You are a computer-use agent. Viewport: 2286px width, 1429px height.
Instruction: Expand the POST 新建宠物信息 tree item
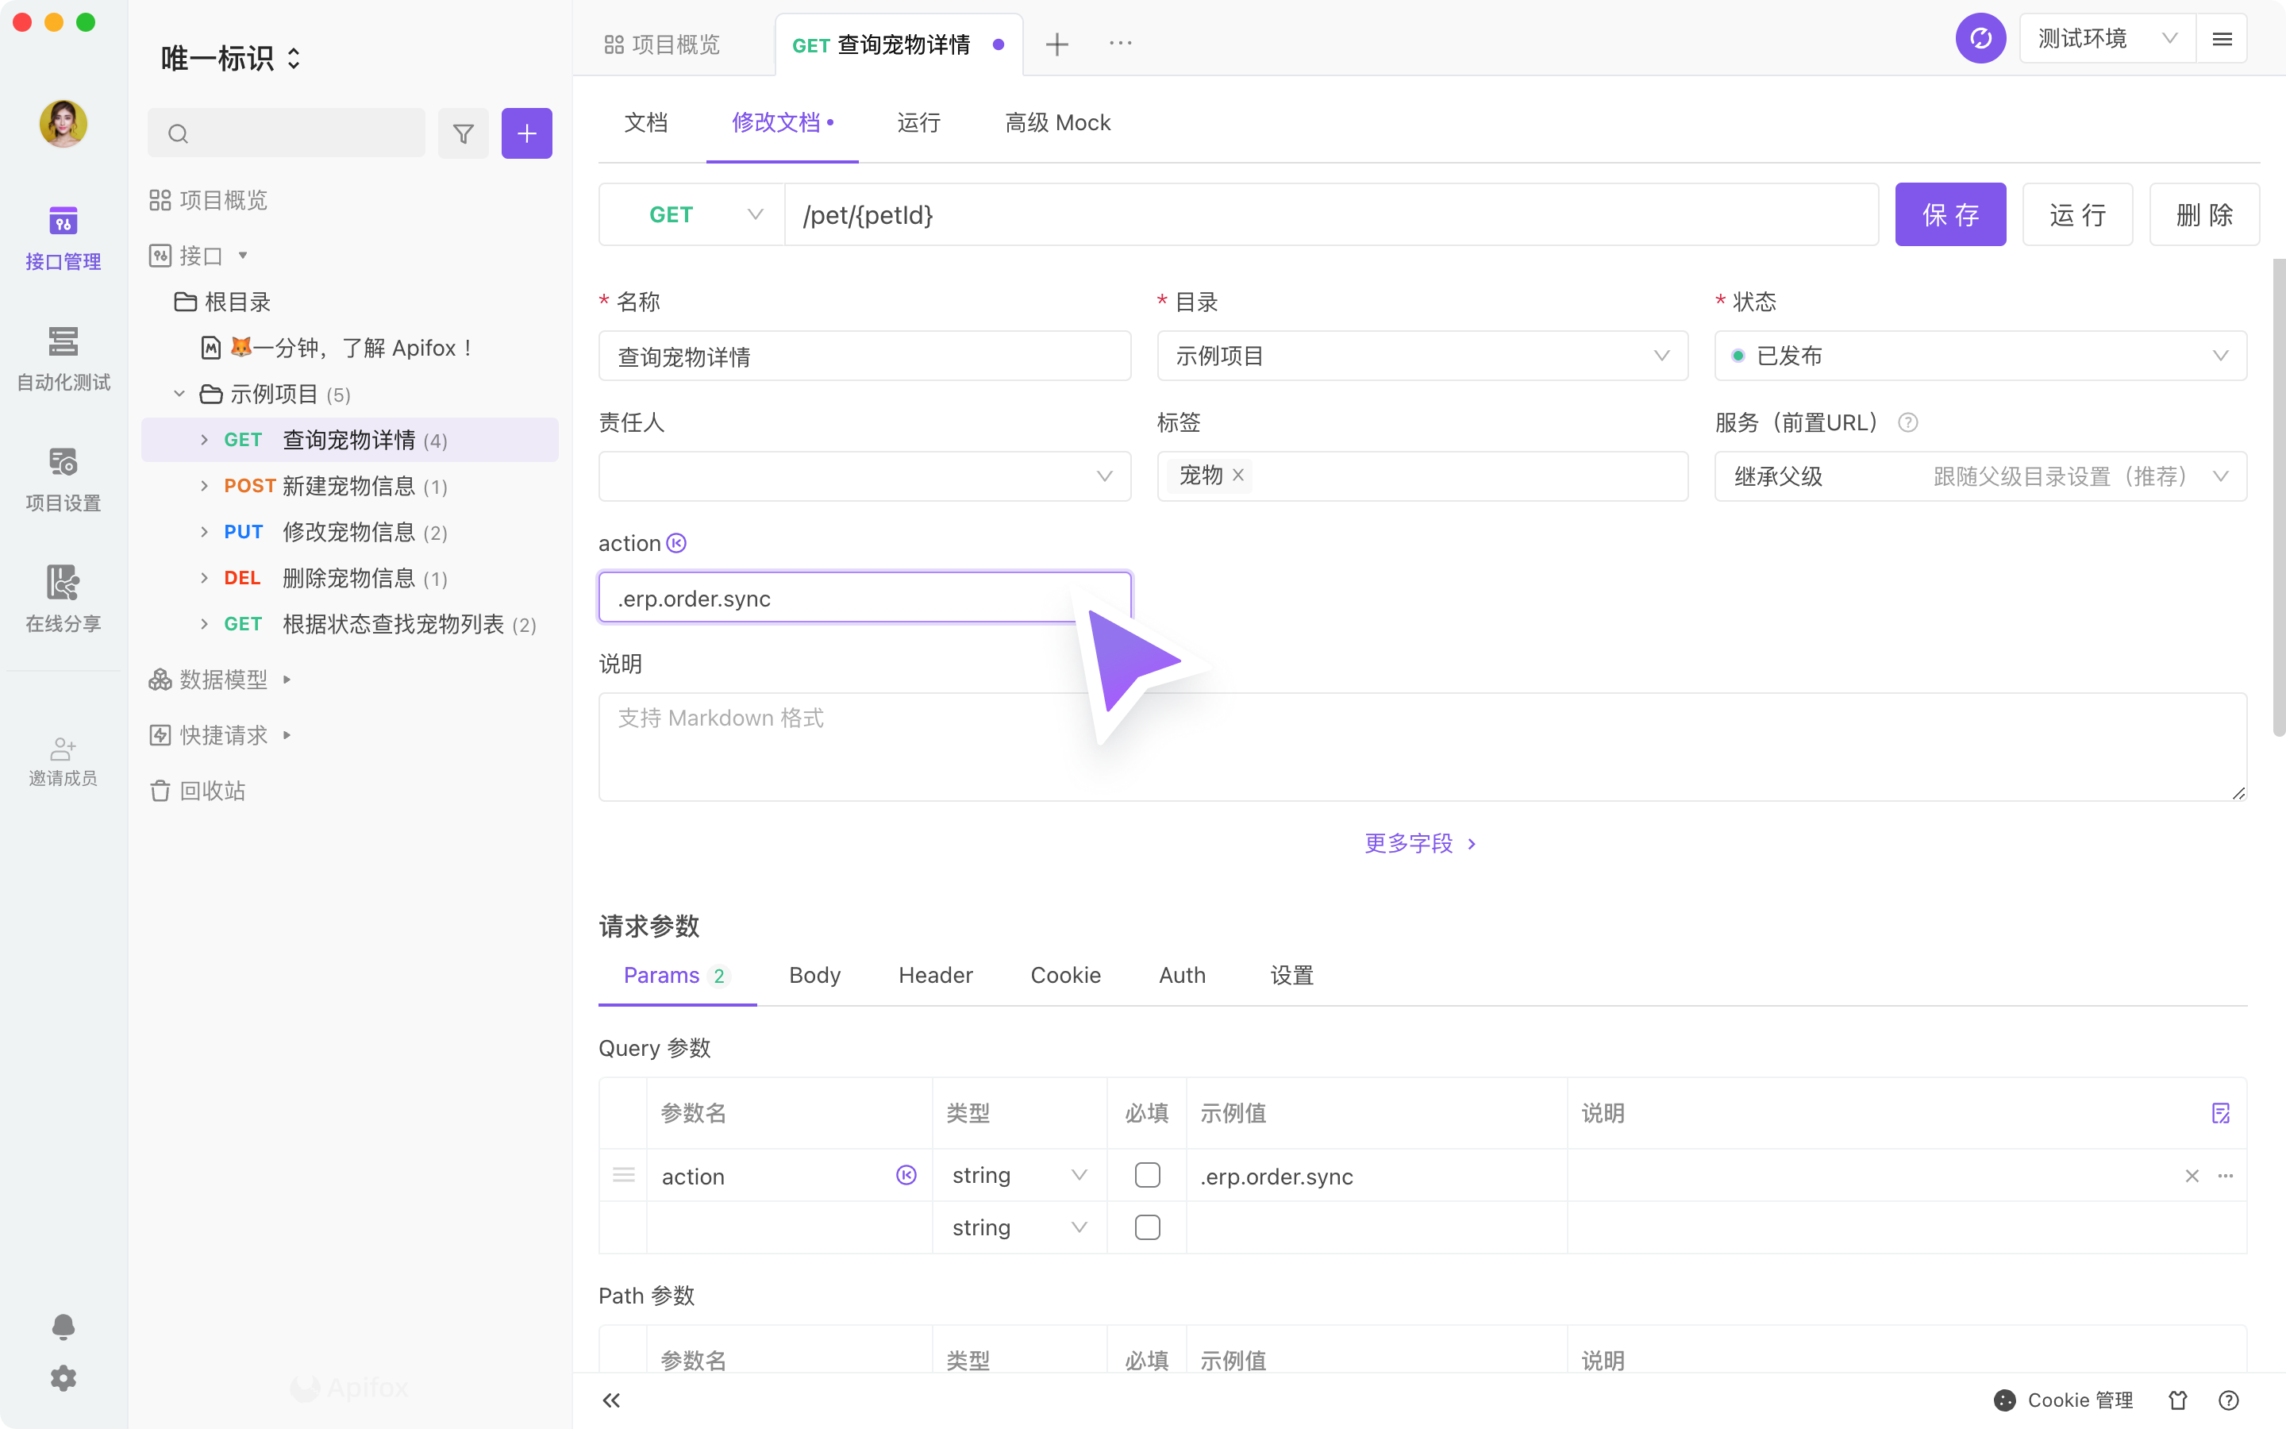(x=204, y=486)
